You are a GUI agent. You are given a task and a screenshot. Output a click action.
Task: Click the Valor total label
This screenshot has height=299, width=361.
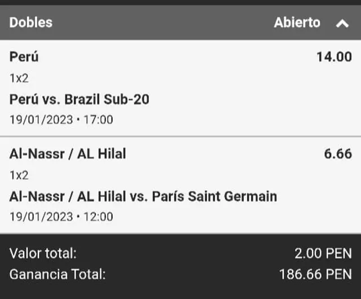(x=43, y=254)
